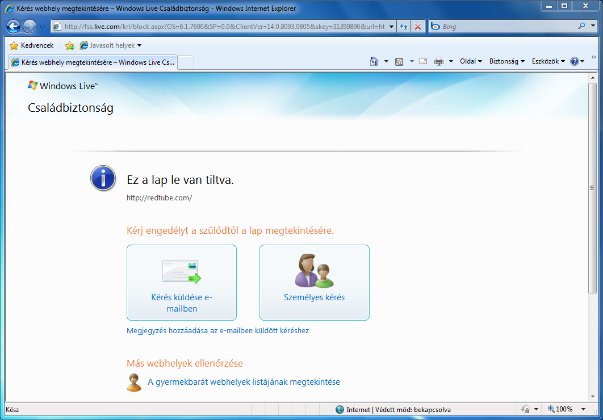Open the security status dropdown arrow
This screenshot has height=420, width=603.
536,409
